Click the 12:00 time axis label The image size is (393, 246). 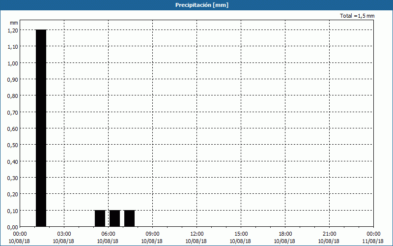tap(196, 234)
